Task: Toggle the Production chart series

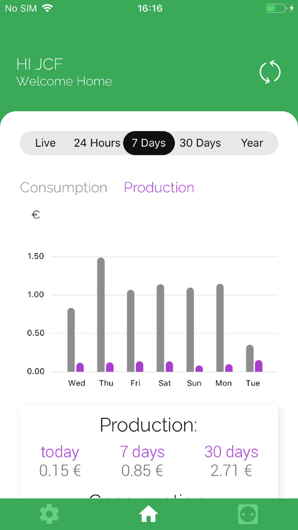Action: 159,187
